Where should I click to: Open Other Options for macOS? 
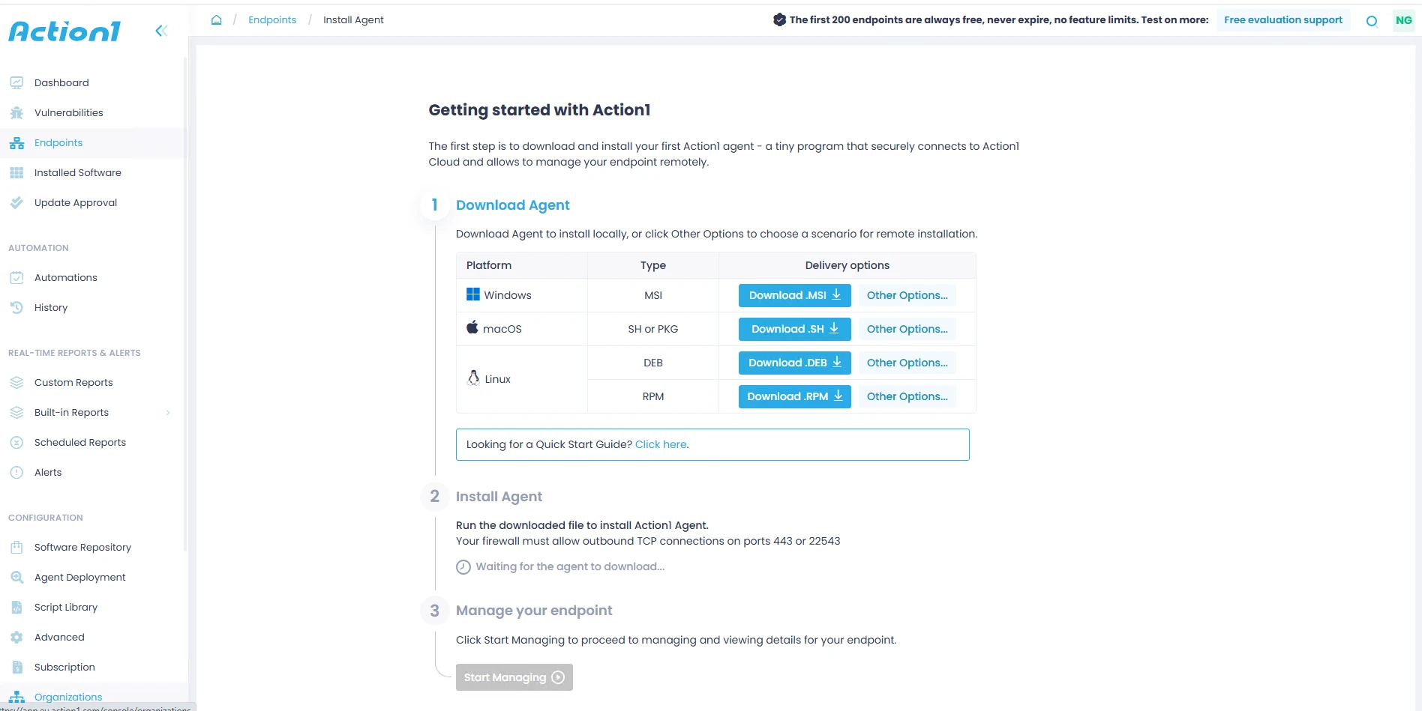point(907,329)
